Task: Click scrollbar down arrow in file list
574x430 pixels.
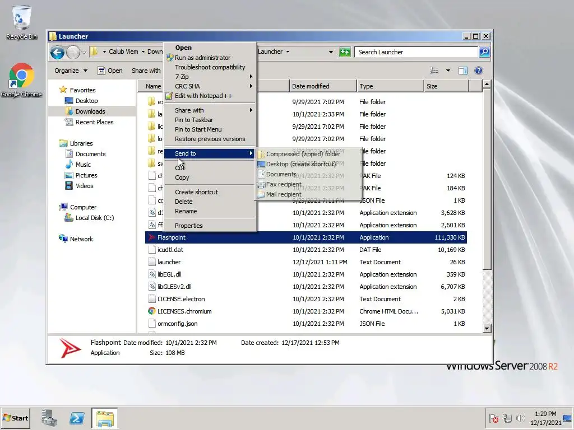Action: point(487,328)
